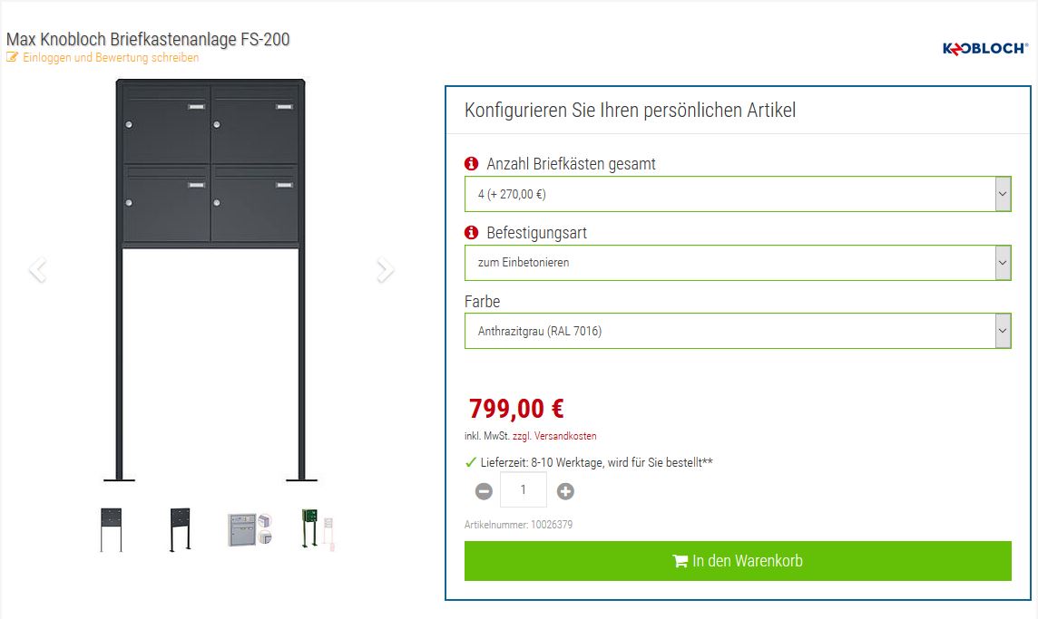
Task: Open the Befestigungsart dropdown
Action: (737, 263)
